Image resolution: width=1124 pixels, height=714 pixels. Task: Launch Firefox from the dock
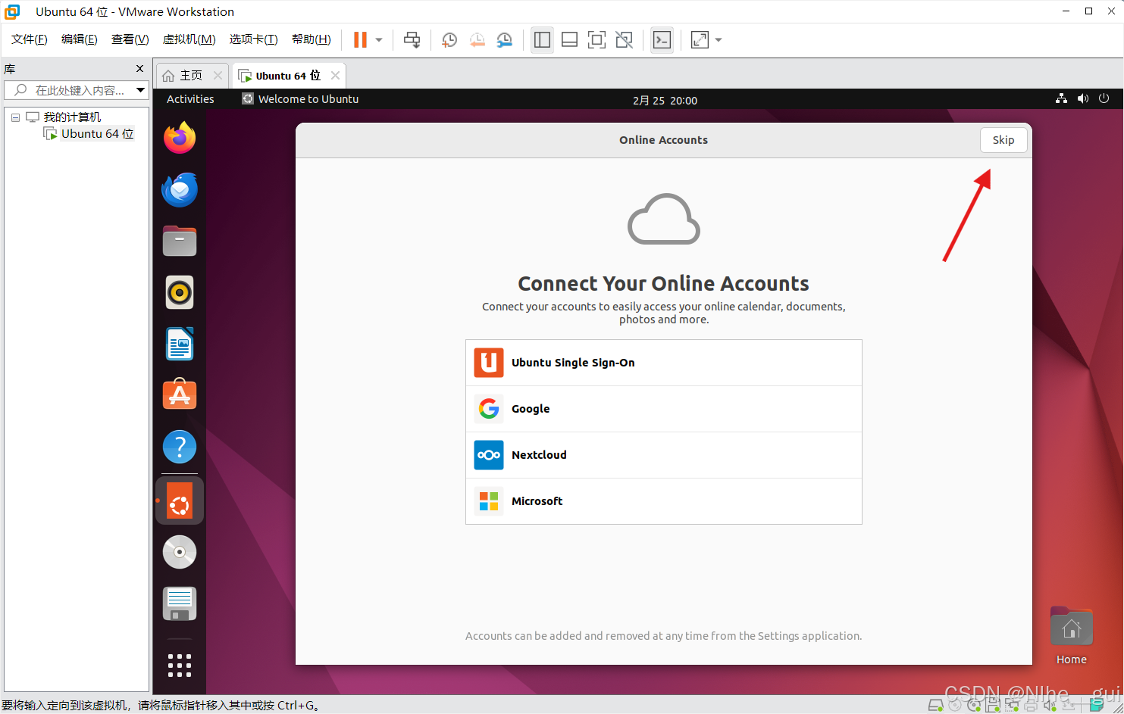click(x=180, y=138)
